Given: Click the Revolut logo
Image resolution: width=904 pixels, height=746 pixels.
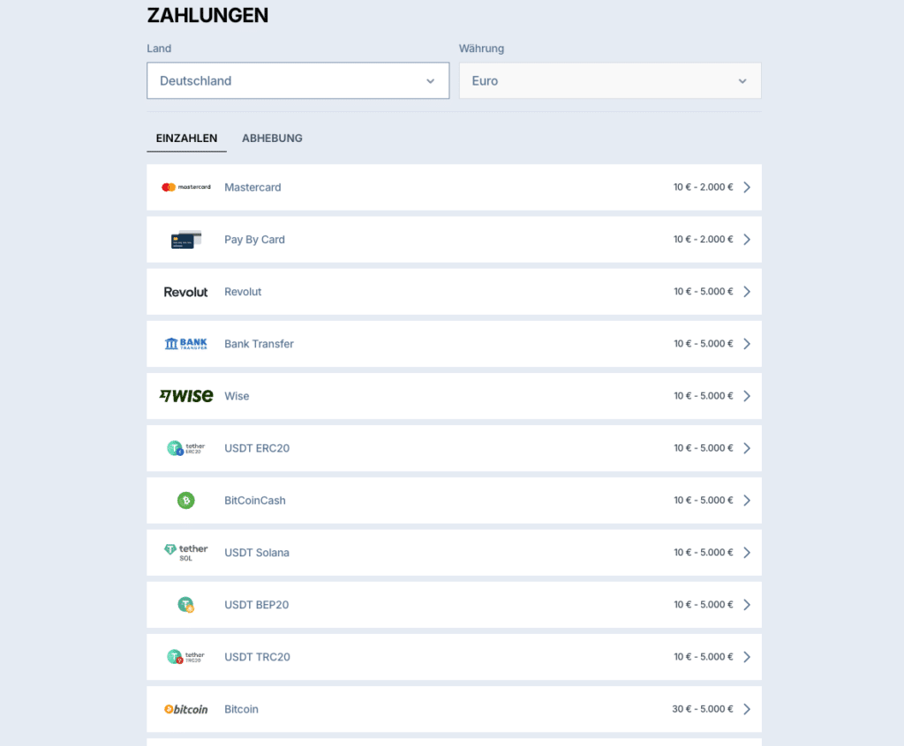Looking at the screenshot, I should (186, 292).
